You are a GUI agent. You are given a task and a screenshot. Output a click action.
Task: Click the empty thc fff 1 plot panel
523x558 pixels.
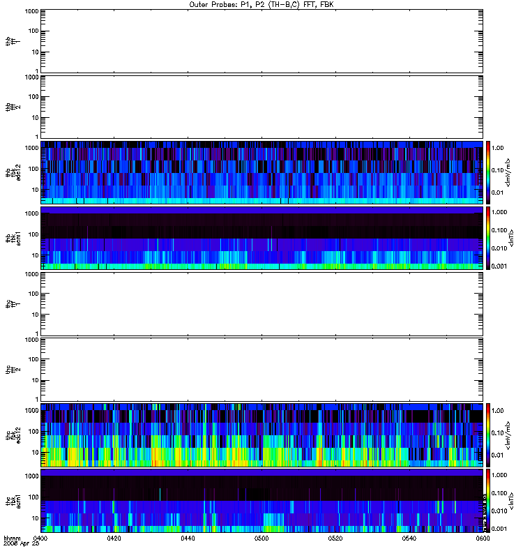261,304
